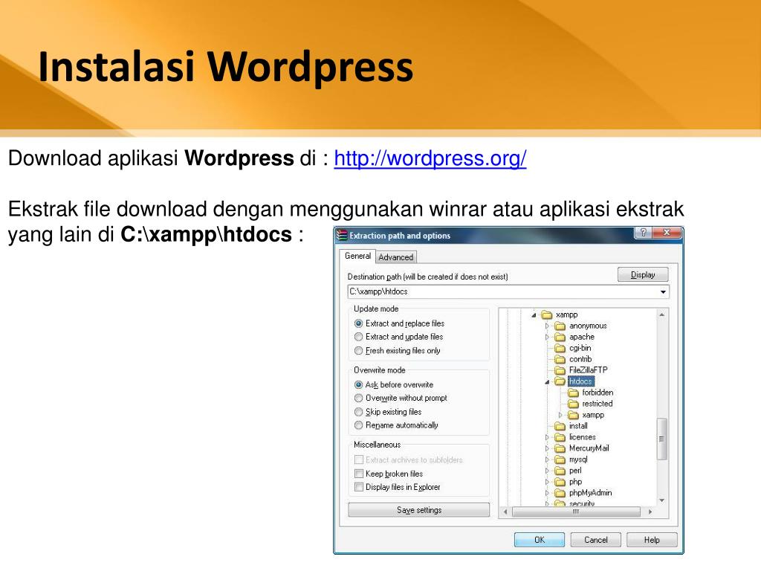Viewport: 761px width, 571px height.
Task: Click the cgi-bin folder icon
Action: click(560, 348)
